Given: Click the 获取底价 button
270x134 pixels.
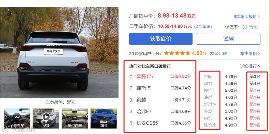Looking at the screenshot, I should point(161,39).
